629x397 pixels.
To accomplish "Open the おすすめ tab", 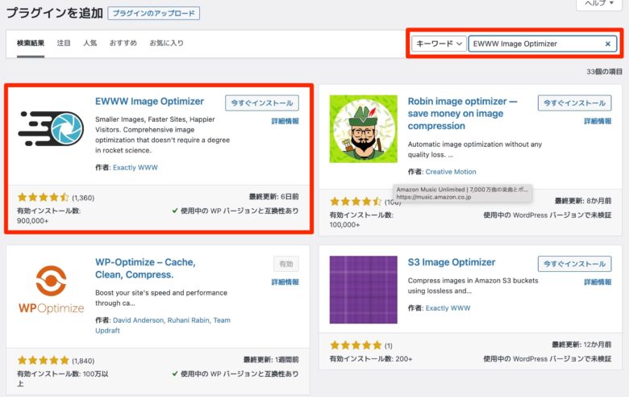I will coord(123,43).
